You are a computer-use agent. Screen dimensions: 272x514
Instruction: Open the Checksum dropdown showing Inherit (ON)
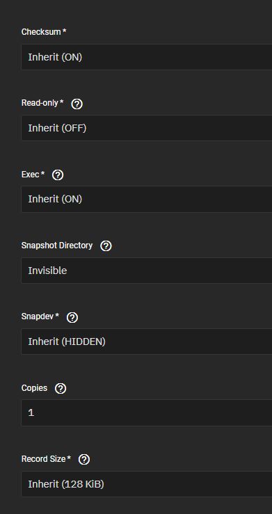click(147, 57)
